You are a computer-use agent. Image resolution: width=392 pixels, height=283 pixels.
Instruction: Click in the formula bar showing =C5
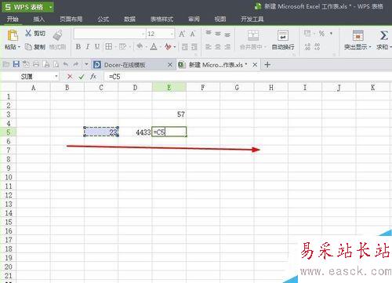click(247, 77)
